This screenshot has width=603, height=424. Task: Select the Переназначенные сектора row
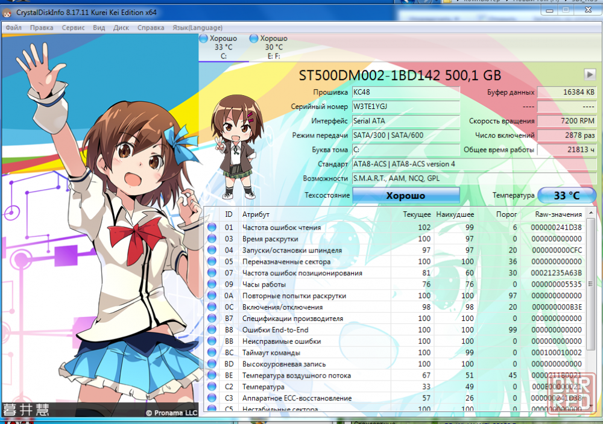pos(395,261)
